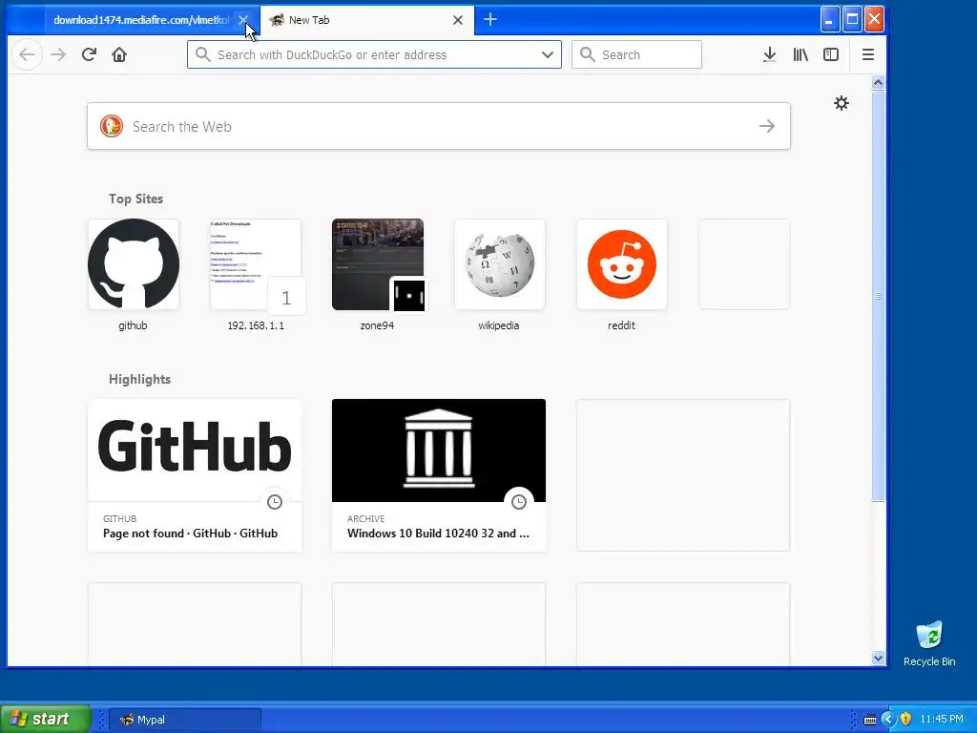
Task: Select the Mypal taskbar button
Action: click(184, 720)
